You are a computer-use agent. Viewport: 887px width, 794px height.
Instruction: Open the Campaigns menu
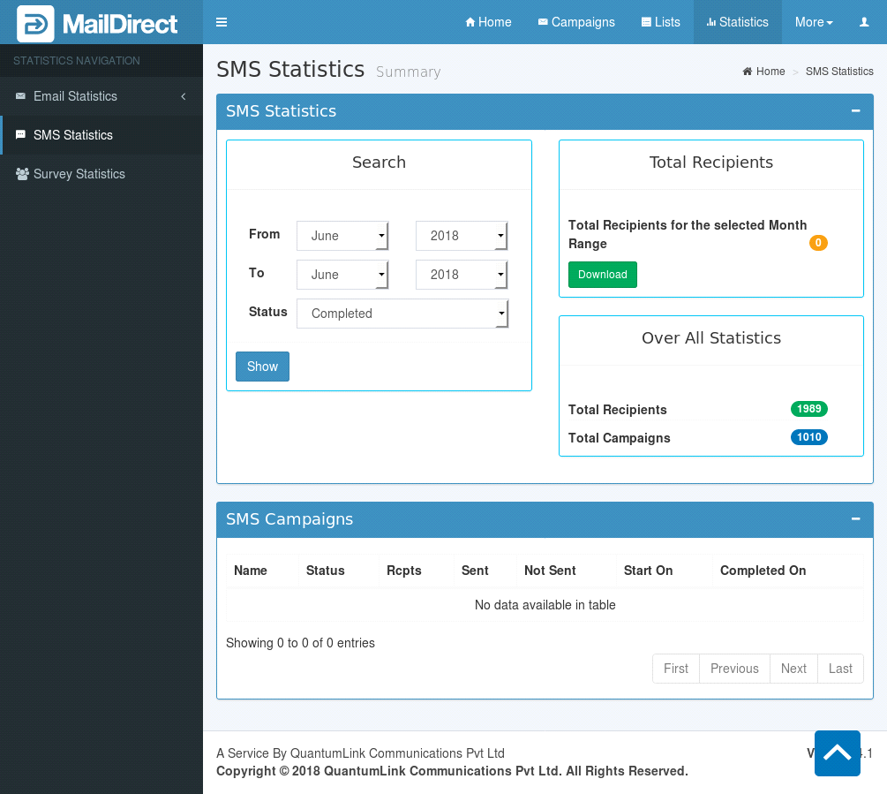point(576,22)
